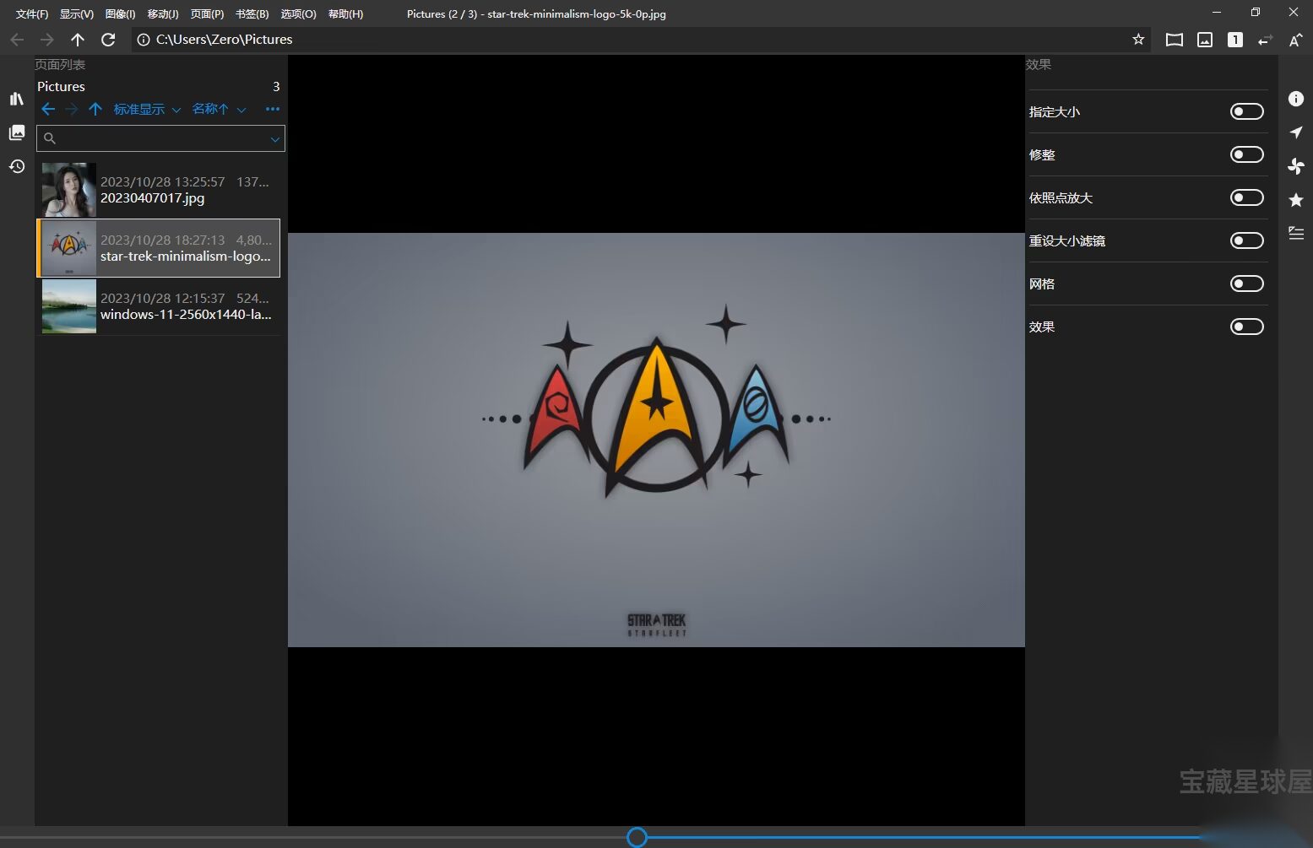Toggle the 修整 switch
The height and width of the screenshot is (848, 1313).
coord(1246,154)
